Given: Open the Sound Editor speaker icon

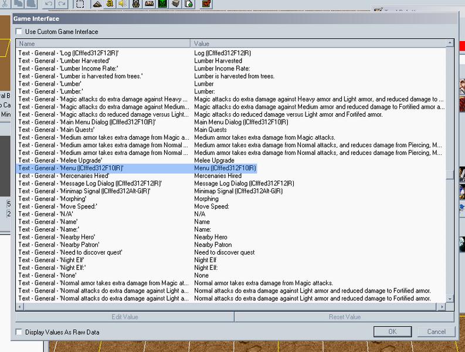Looking at the screenshot, I should click(x=123, y=4).
